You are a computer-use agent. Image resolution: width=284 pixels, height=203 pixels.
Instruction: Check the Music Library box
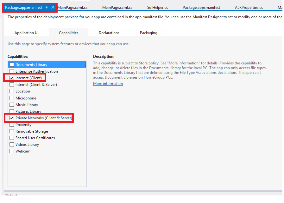pyautogui.click(x=12, y=104)
